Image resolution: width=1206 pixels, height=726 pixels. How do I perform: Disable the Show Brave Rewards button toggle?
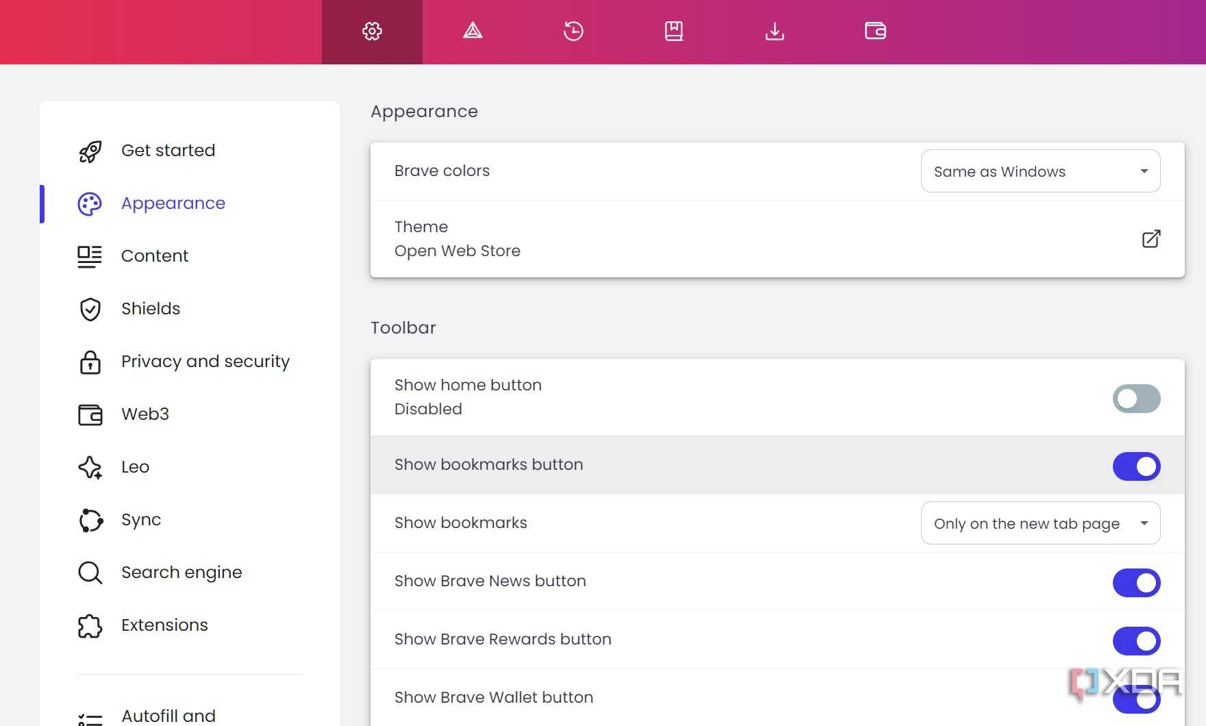[x=1136, y=640]
